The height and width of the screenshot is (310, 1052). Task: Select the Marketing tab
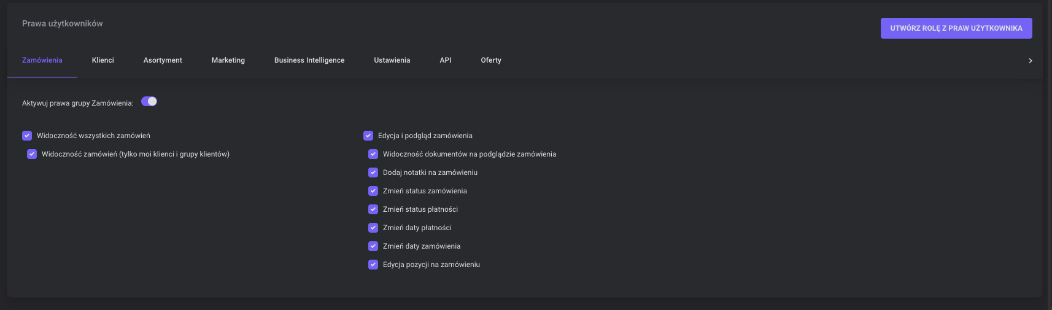pyautogui.click(x=228, y=60)
